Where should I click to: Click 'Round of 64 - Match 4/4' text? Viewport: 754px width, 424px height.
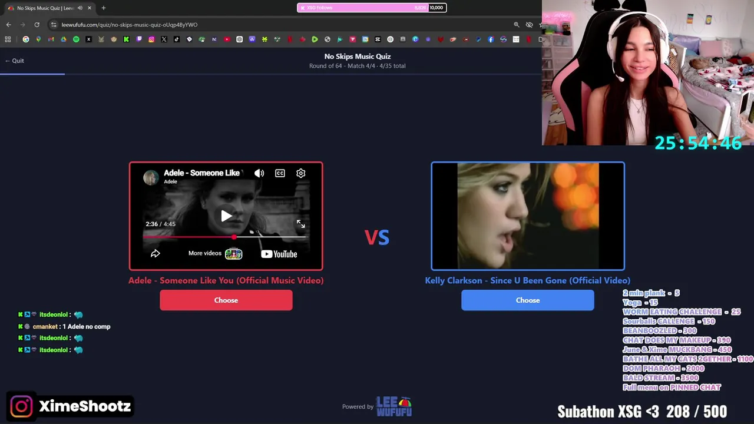pos(337,66)
